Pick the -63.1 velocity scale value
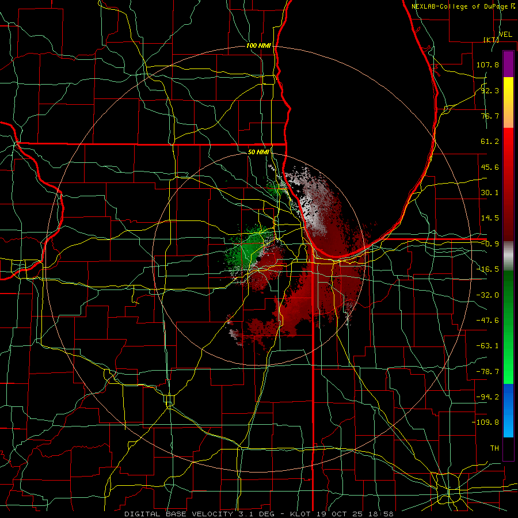Screen dimensions: 518x518 487,346
